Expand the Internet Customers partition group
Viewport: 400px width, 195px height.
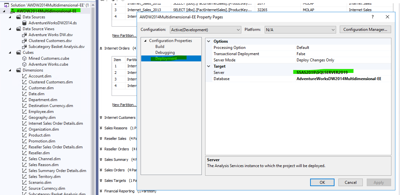pyautogui.click(x=101, y=118)
